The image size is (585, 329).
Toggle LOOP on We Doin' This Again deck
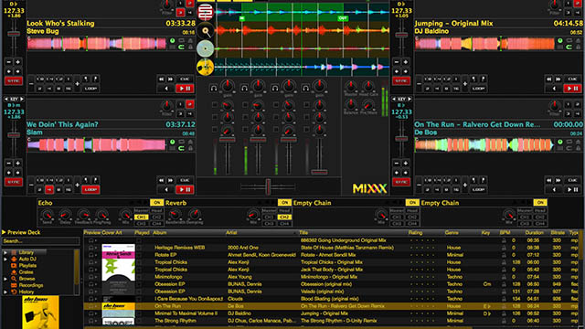[90, 189]
